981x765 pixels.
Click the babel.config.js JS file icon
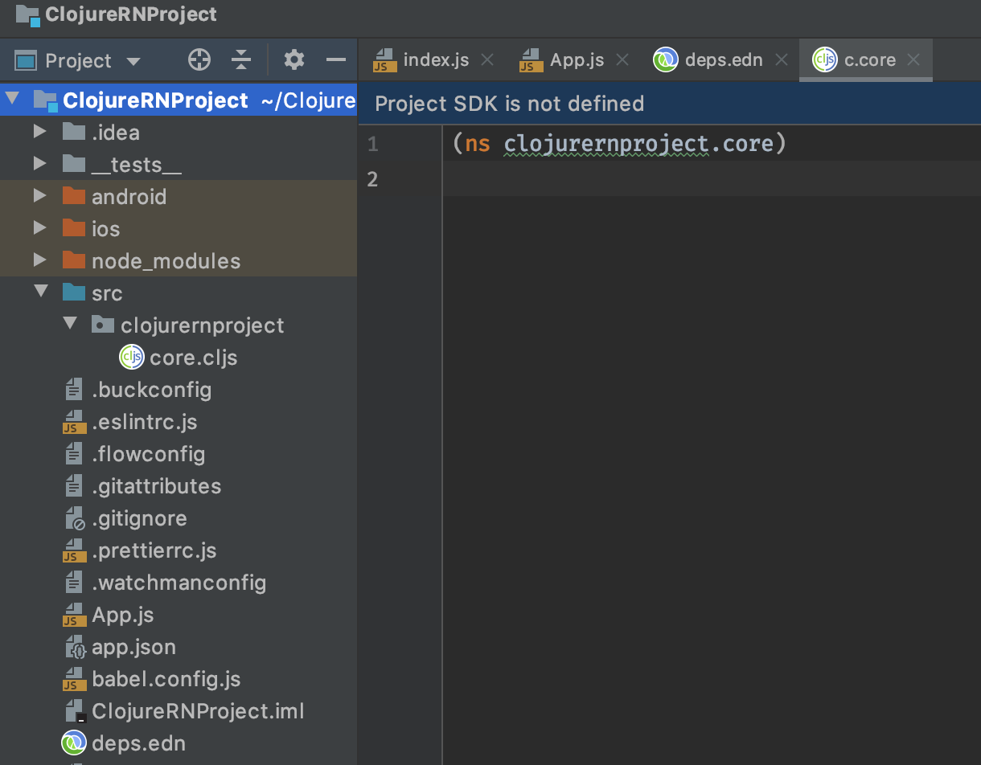74,679
